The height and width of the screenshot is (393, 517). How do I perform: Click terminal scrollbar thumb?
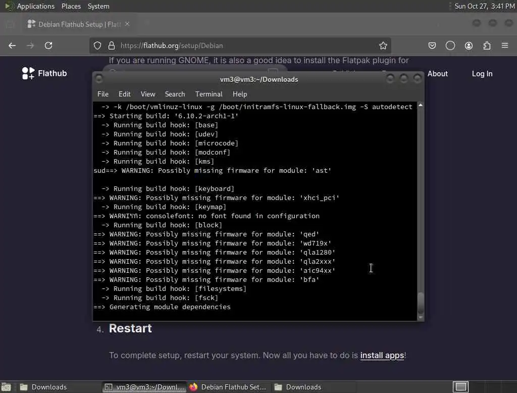[x=421, y=303]
